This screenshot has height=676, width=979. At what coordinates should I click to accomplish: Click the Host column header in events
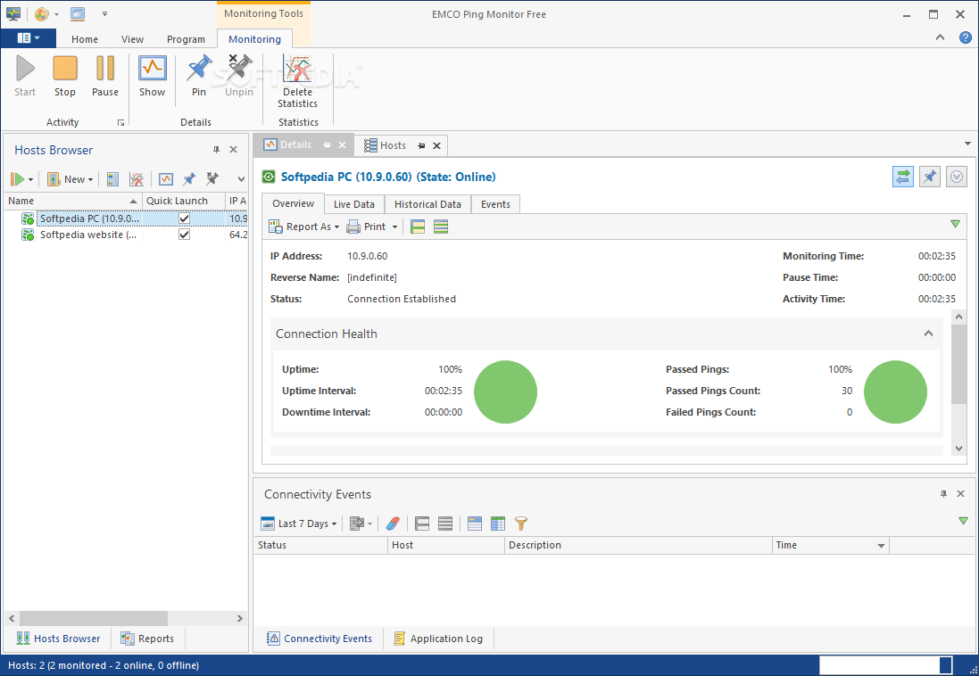(x=446, y=546)
